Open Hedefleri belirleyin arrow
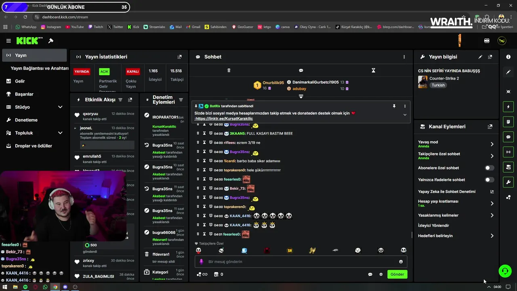 492,236
